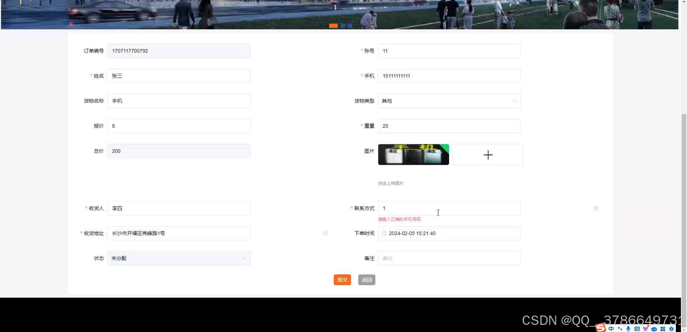The width and height of the screenshot is (687, 332).
Task: Click the Sogou input method logo
Action: point(601,328)
